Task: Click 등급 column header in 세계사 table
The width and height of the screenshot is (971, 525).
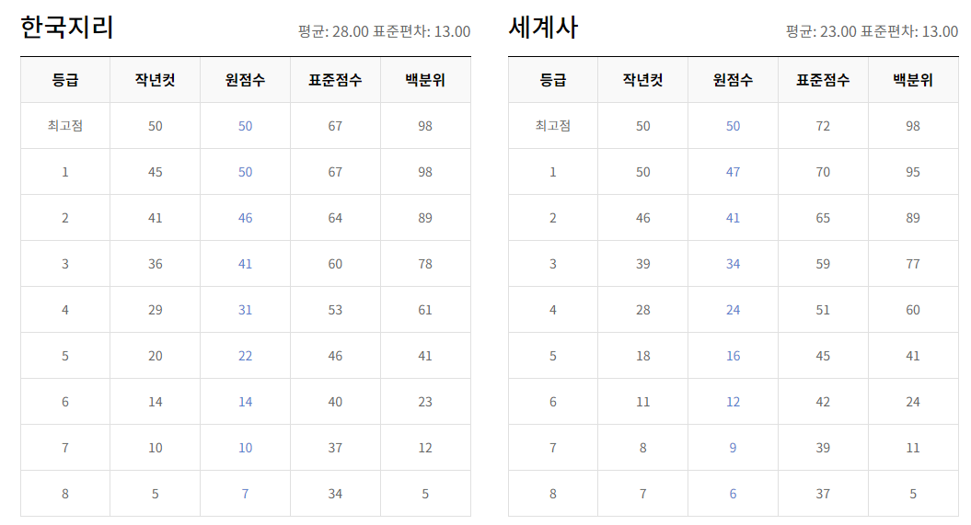Action: click(x=553, y=80)
